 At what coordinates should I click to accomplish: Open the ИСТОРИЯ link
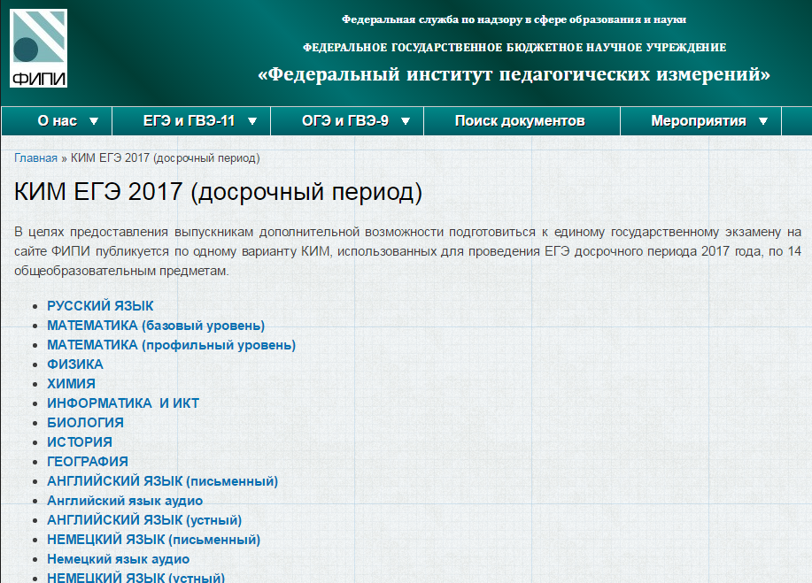[80, 441]
